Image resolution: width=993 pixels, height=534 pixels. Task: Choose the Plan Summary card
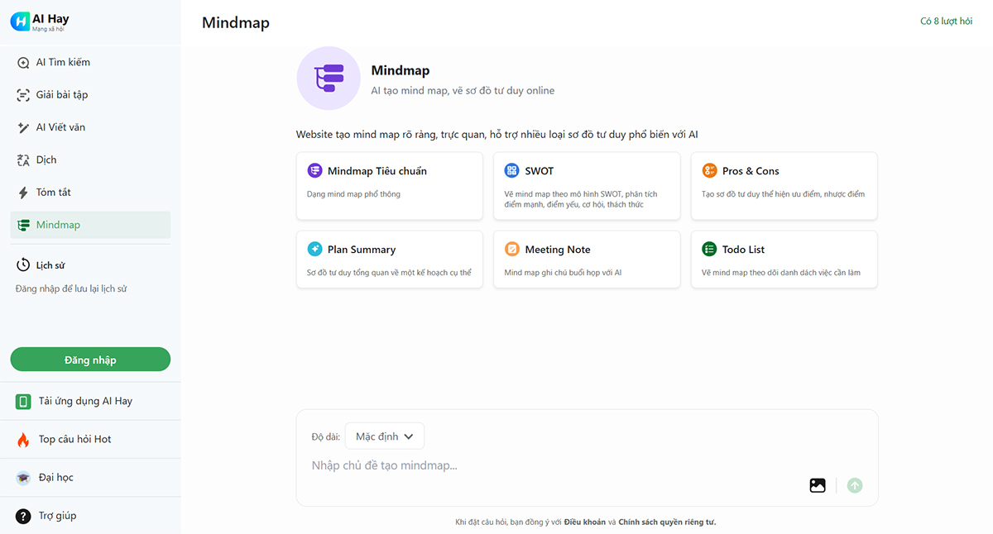tap(389, 260)
